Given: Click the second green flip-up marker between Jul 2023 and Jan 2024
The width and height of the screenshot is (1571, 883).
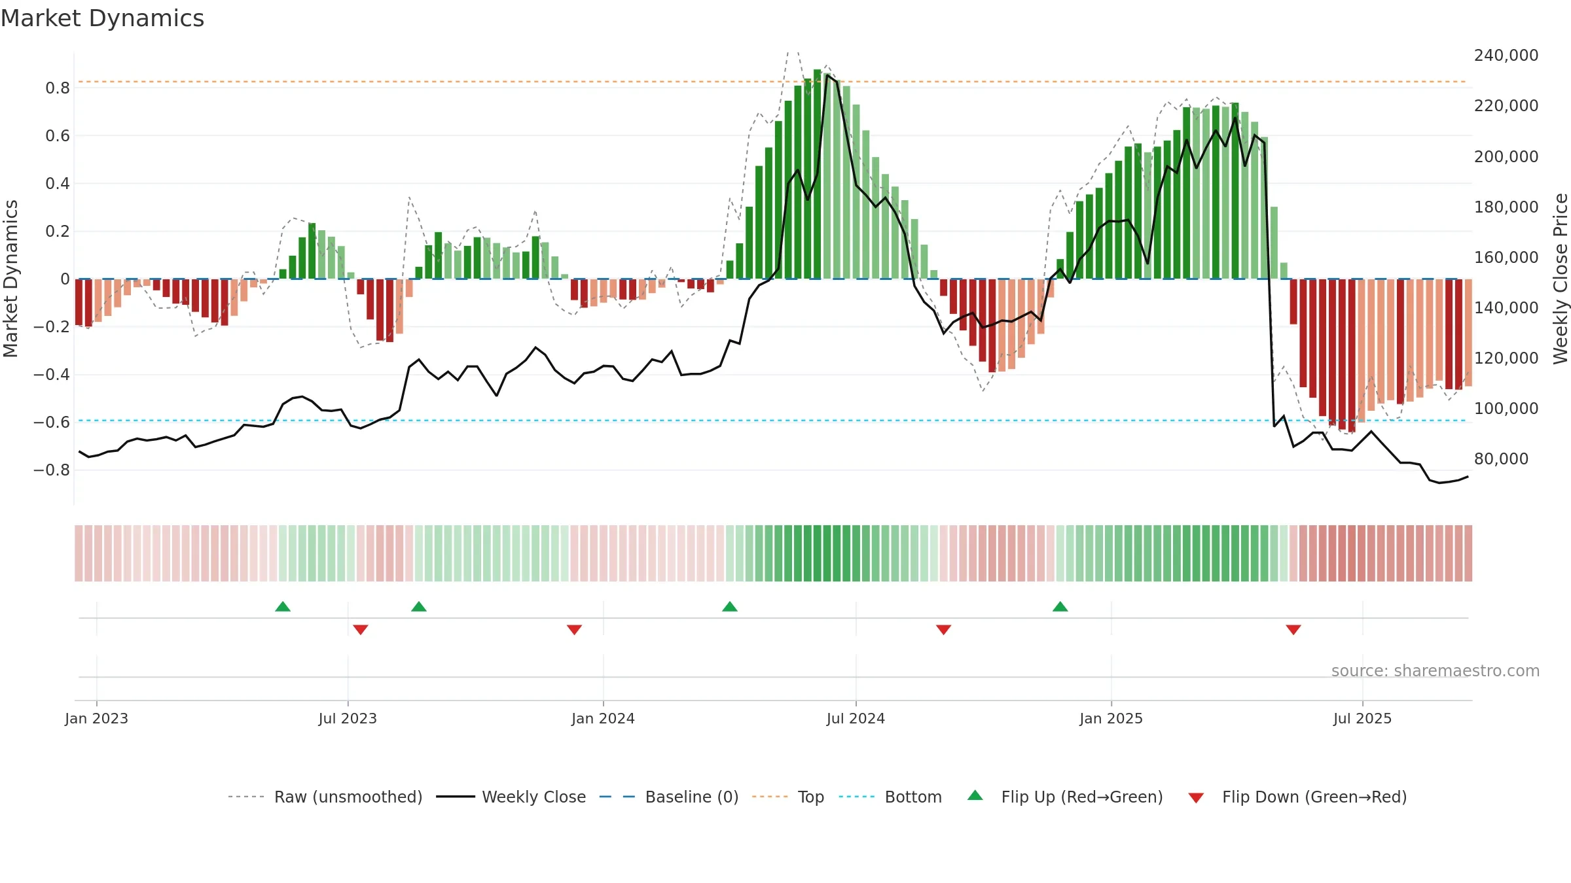Looking at the screenshot, I should point(419,606).
